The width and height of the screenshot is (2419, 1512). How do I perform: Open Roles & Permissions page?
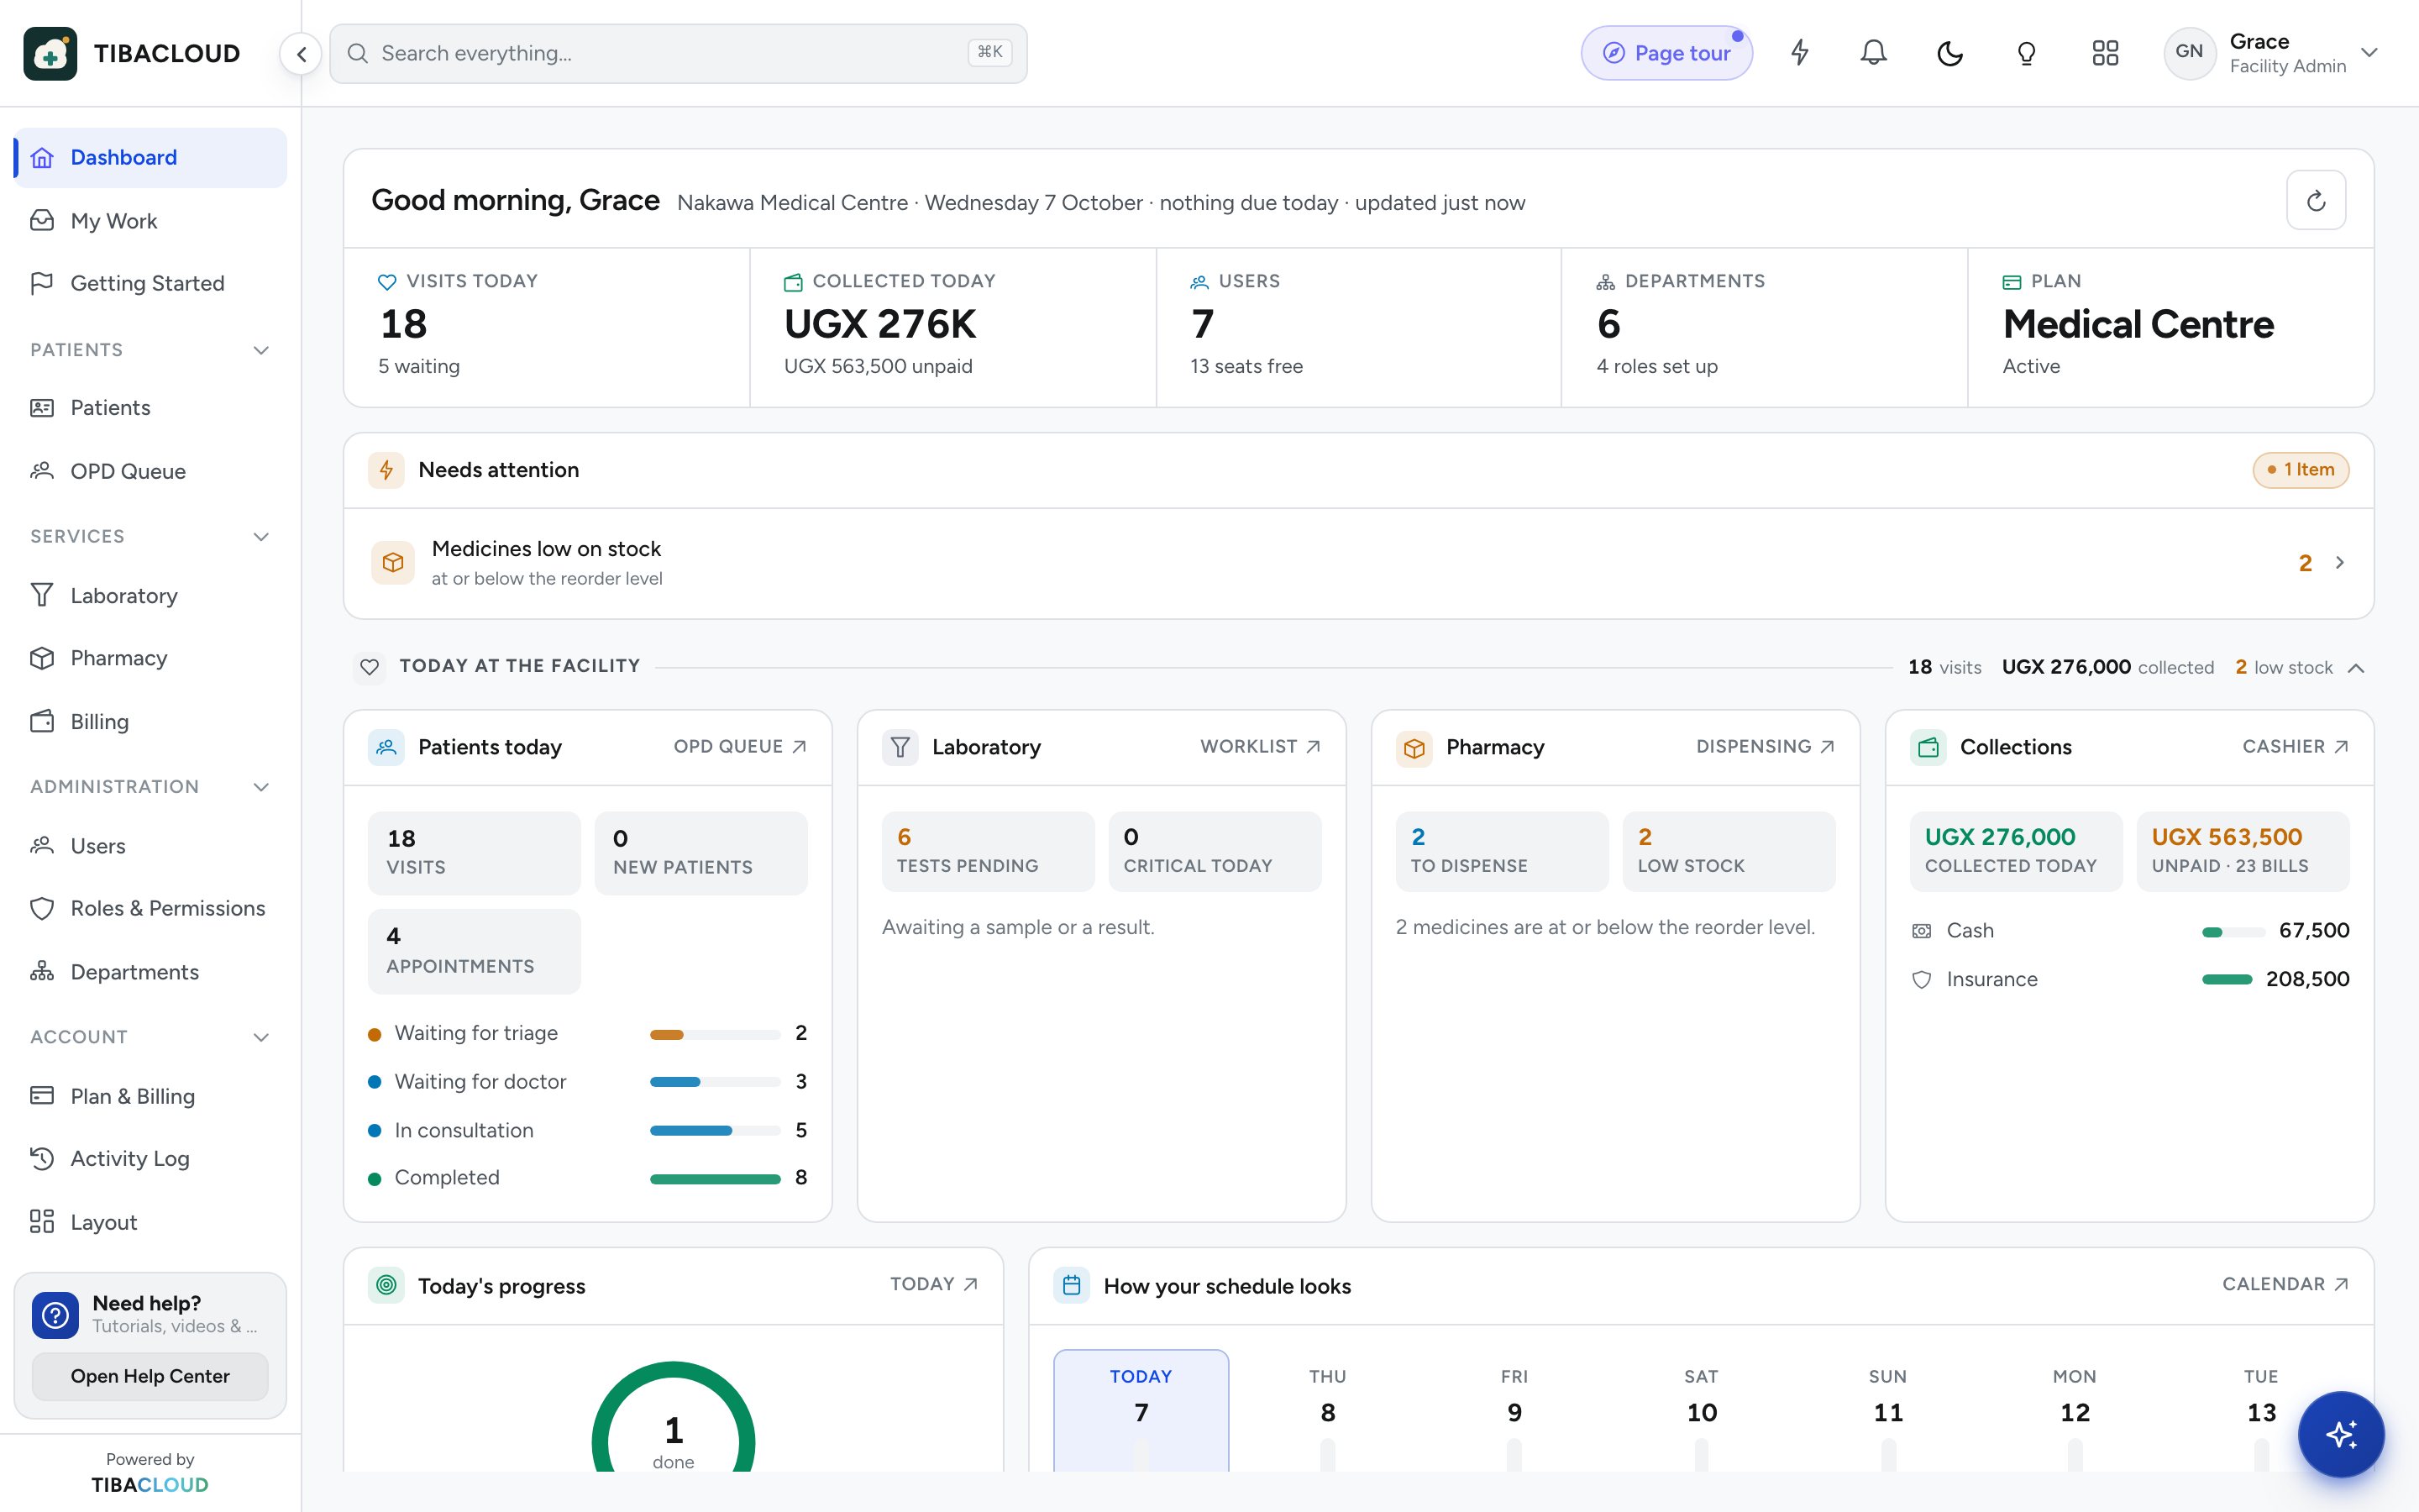click(150, 908)
